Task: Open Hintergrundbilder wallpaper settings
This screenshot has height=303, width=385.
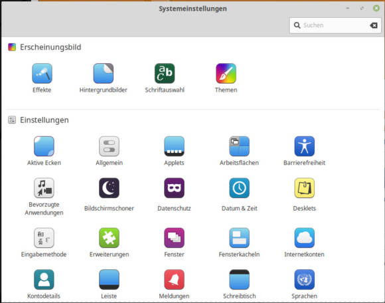Action: pos(104,74)
